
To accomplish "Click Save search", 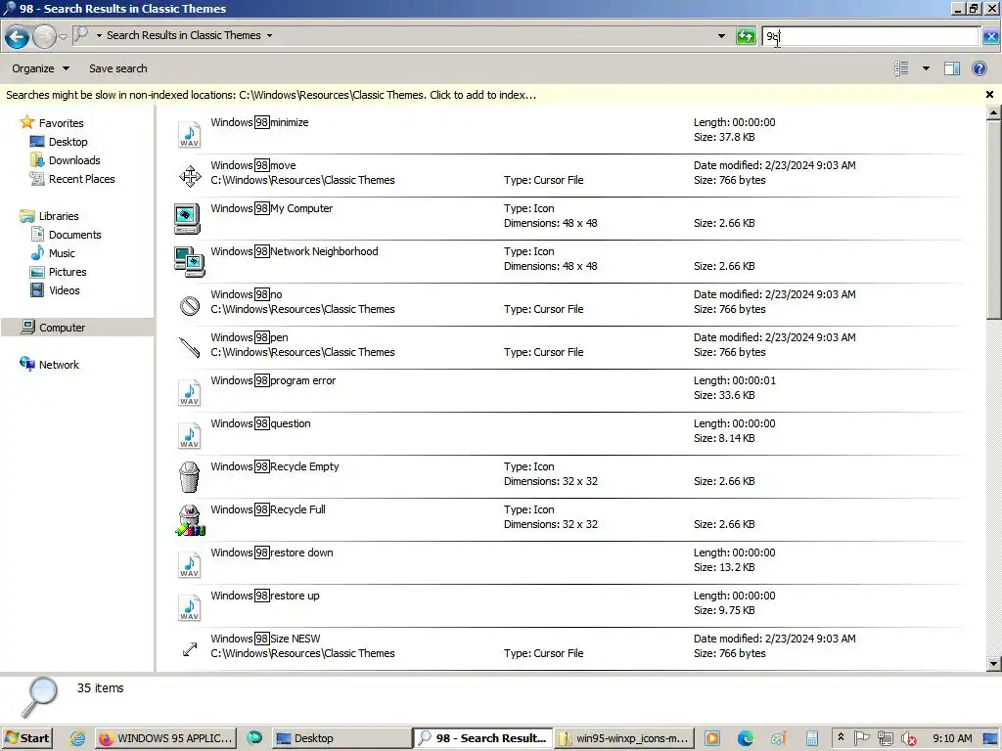I will (118, 68).
